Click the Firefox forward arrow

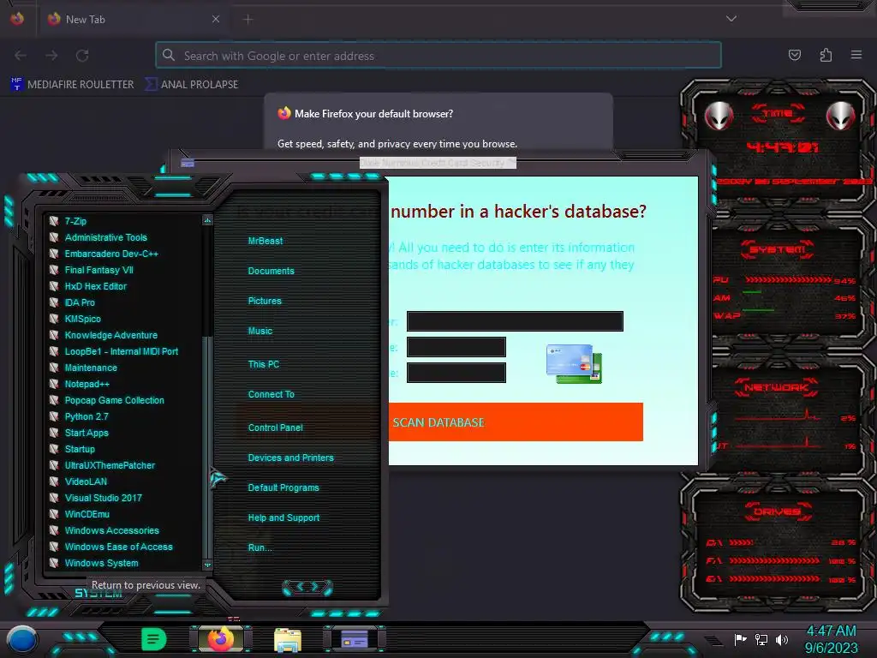51,56
